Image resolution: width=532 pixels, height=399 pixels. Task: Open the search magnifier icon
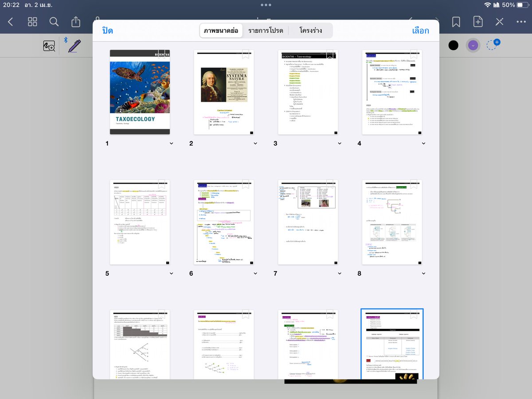54,22
